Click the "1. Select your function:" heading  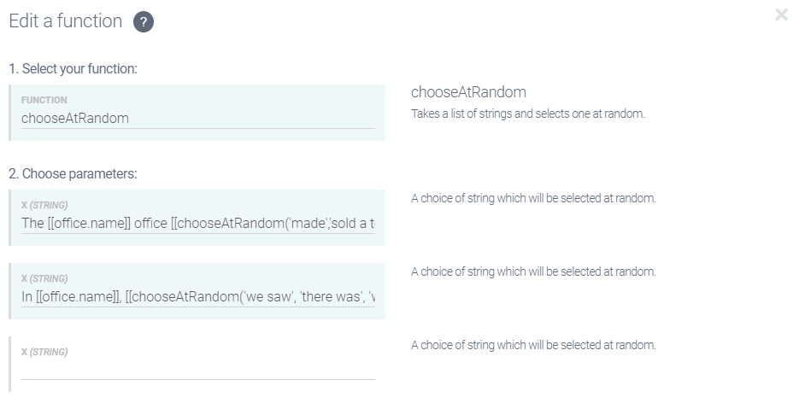point(73,68)
